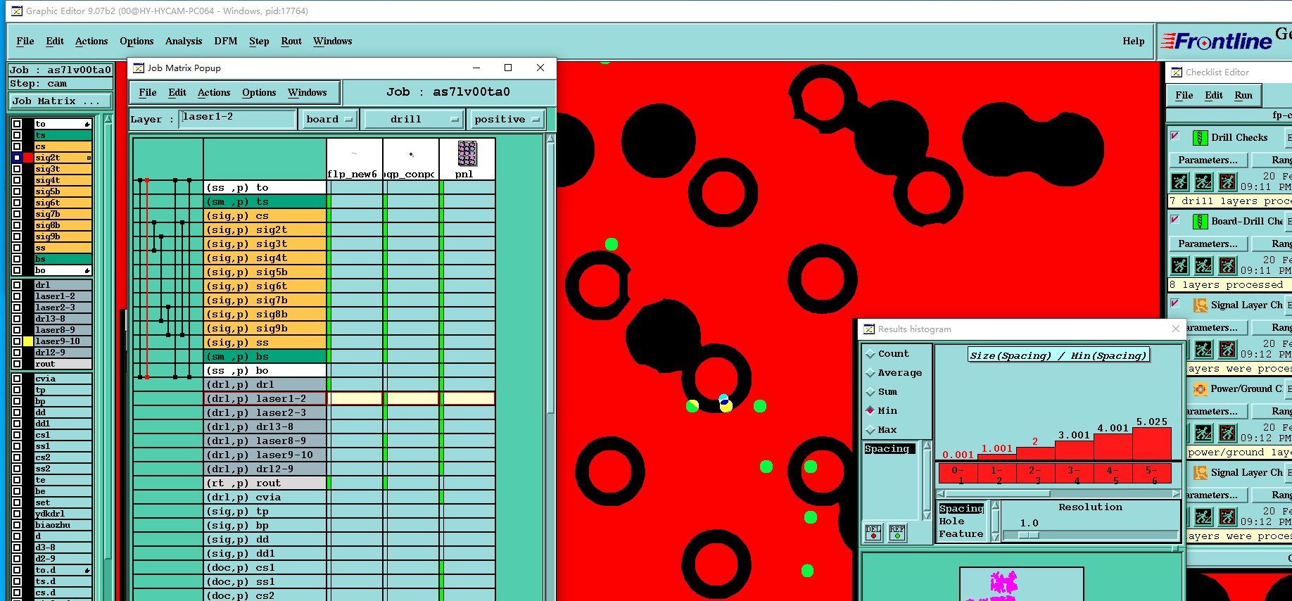Screen dimensions: 1292x601
Task: Click Parameters... under Drill Checks
Action: (1208, 160)
